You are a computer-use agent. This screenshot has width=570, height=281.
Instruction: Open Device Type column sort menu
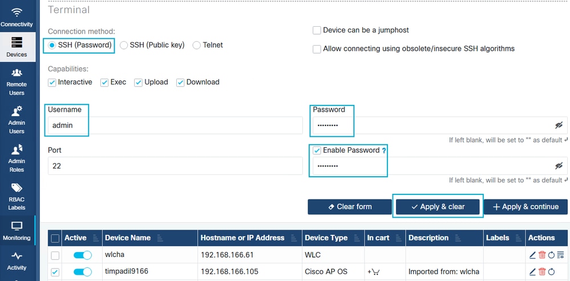[x=355, y=238]
